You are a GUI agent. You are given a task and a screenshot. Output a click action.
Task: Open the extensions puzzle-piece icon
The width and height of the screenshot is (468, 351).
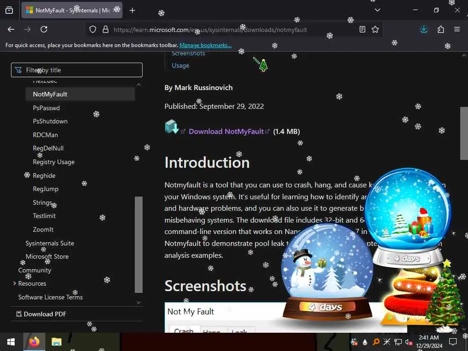tap(441, 29)
